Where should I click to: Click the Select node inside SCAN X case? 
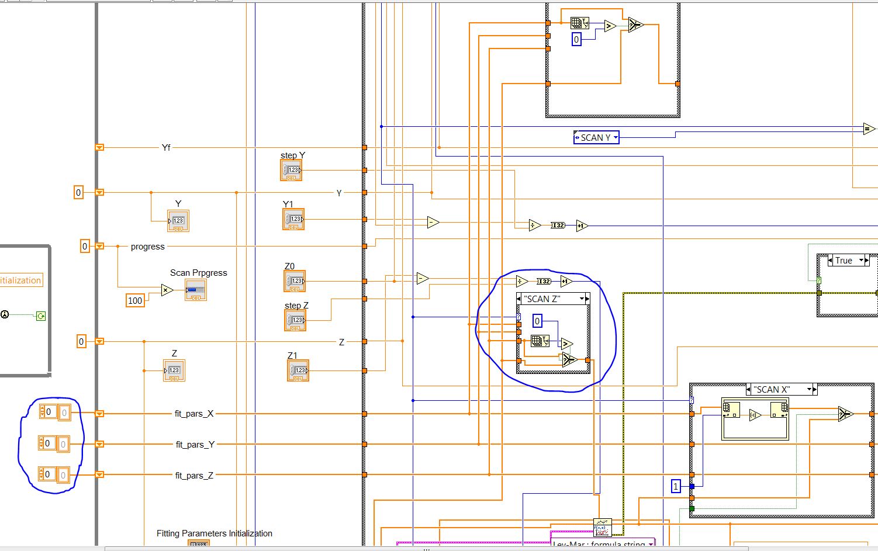pos(845,414)
